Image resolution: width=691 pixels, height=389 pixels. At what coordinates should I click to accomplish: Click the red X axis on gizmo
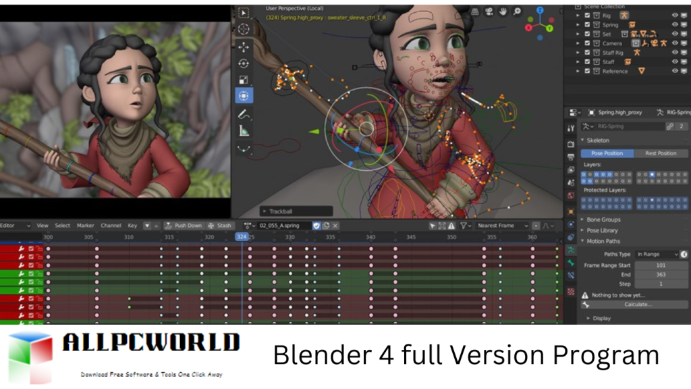pos(529,28)
